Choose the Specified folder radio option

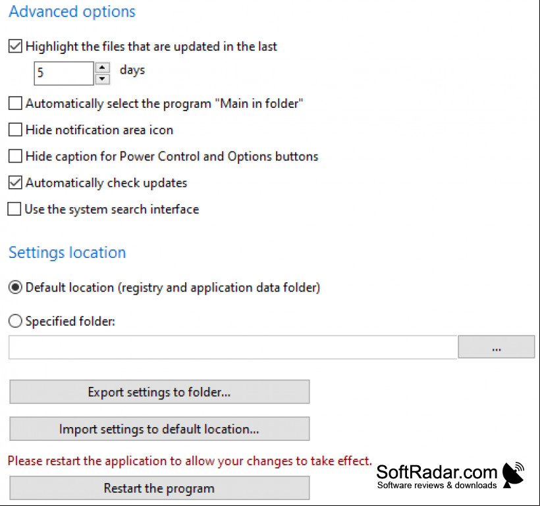[x=15, y=321]
